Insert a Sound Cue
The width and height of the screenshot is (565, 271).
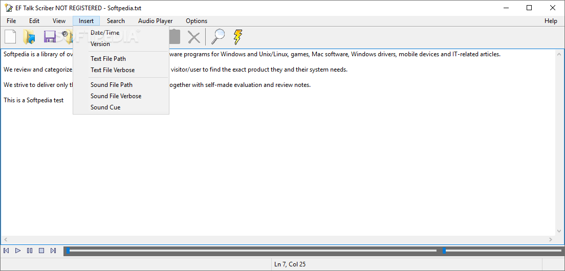pyautogui.click(x=121, y=107)
